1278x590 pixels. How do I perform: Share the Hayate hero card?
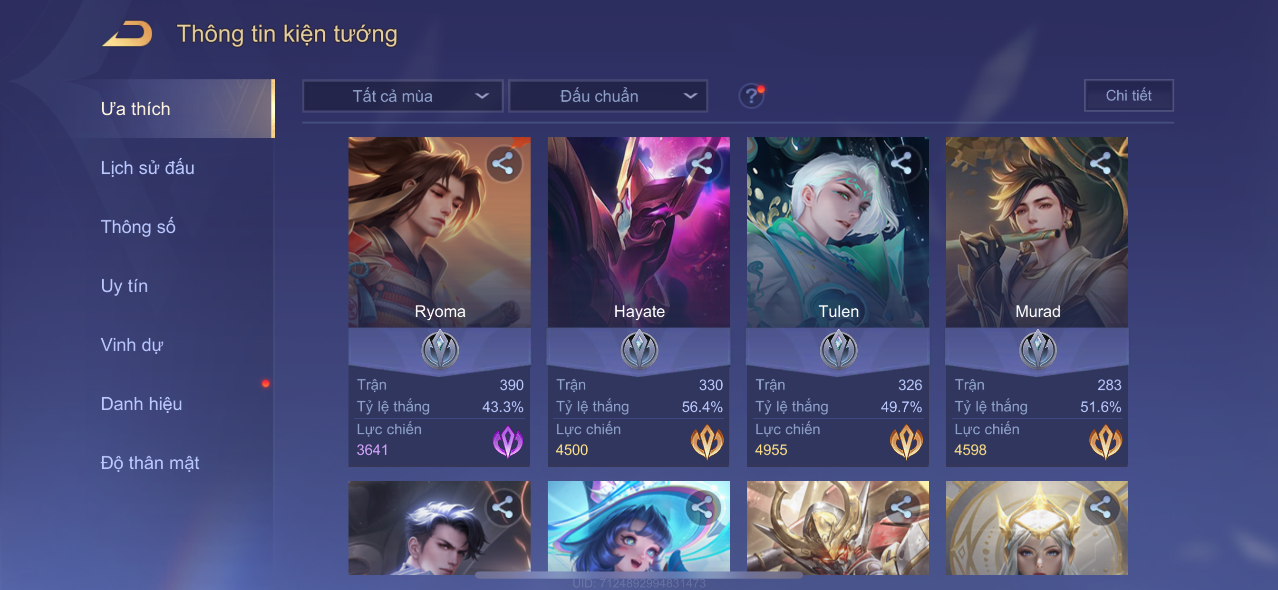click(x=702, y=163)
